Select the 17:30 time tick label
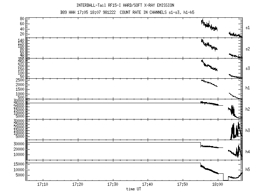 tap(113, 185)
